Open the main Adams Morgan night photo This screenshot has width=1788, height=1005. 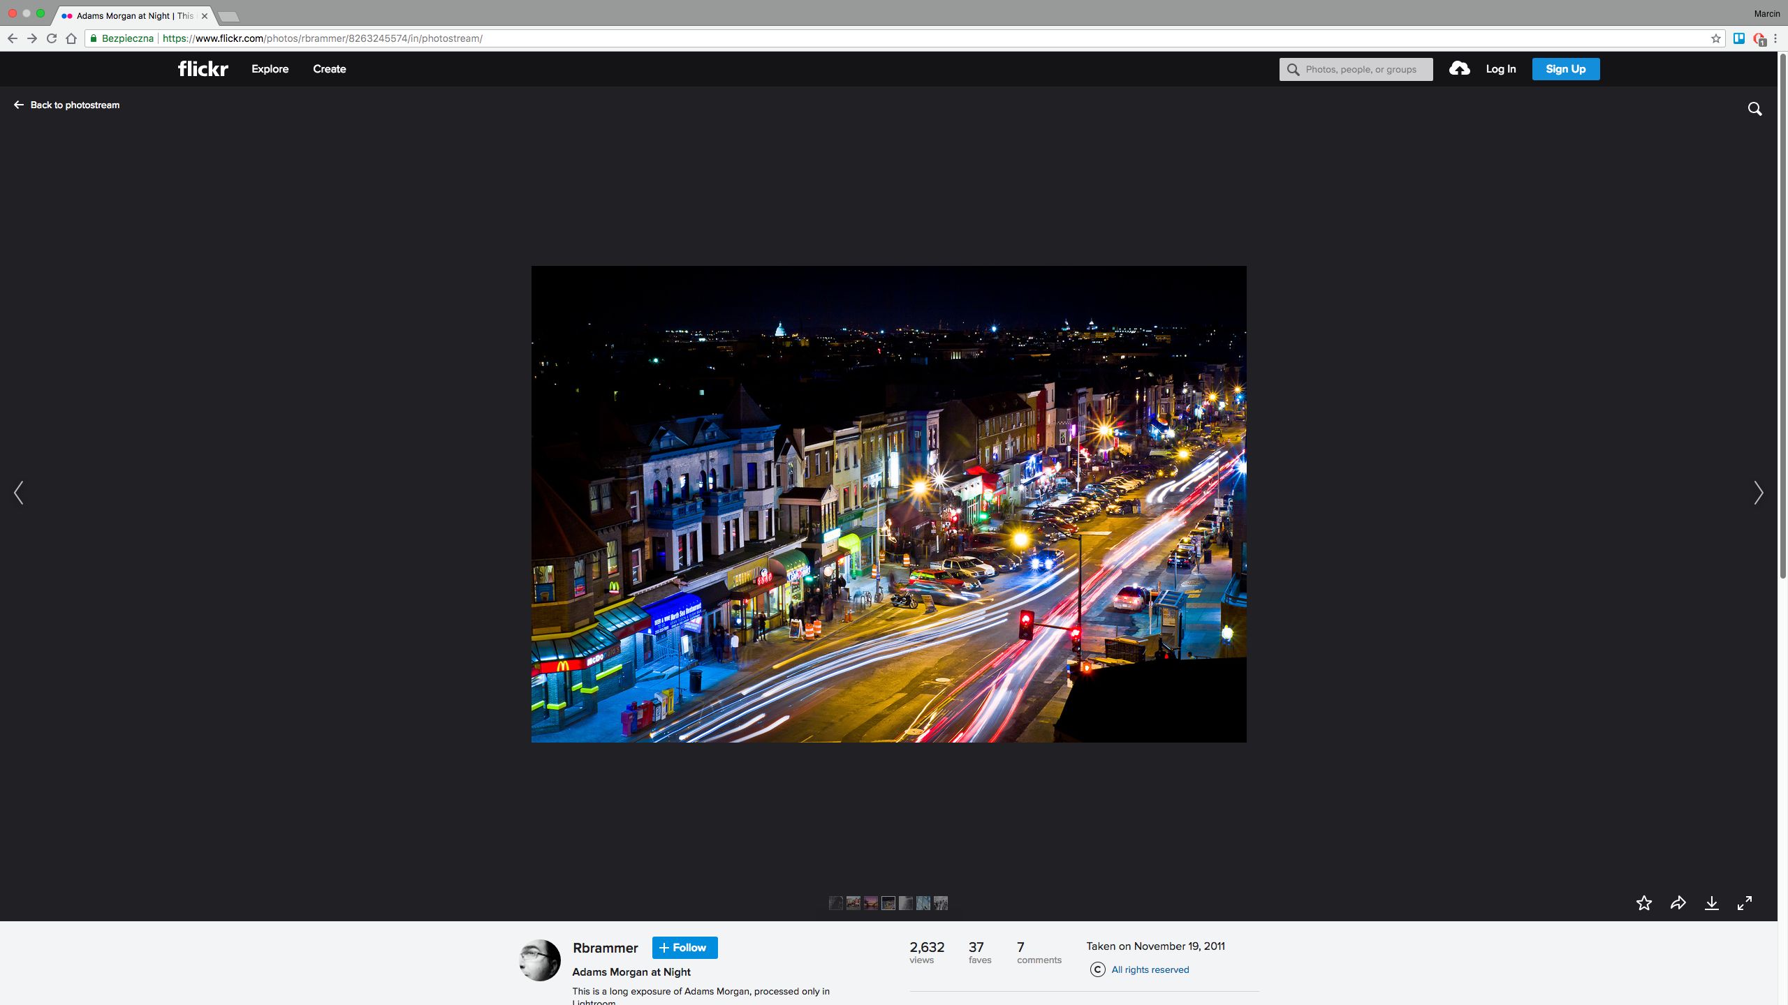[x=888, y=504]
